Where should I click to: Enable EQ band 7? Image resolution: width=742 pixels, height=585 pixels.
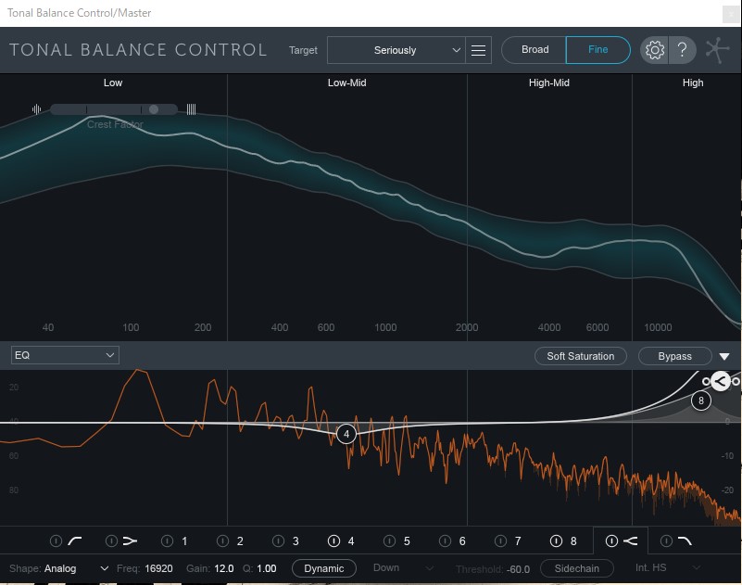click(x=500, y=540)
